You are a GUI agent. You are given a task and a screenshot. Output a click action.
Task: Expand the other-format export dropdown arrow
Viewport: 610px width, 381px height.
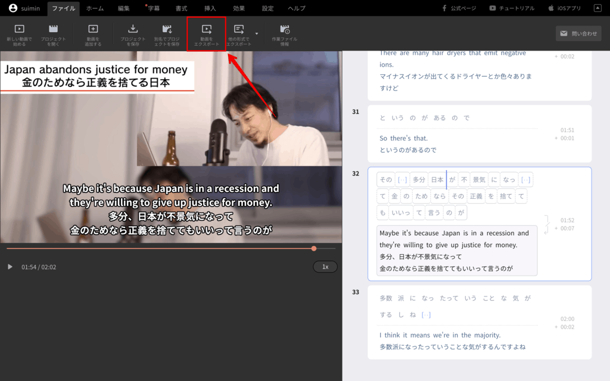click(256, 34)
